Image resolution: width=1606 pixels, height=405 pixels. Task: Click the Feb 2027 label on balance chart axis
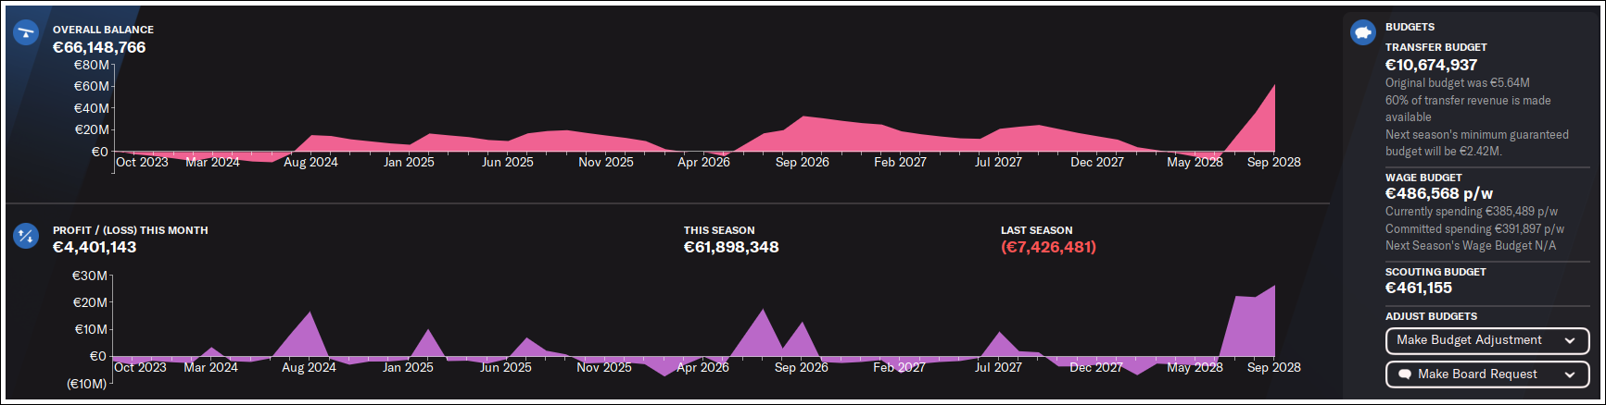click(900, 162)
